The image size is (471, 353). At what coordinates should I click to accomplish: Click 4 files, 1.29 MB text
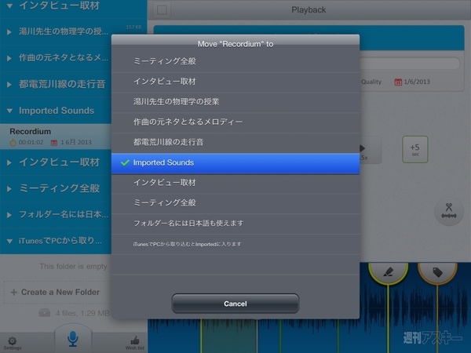click(82, 313)
